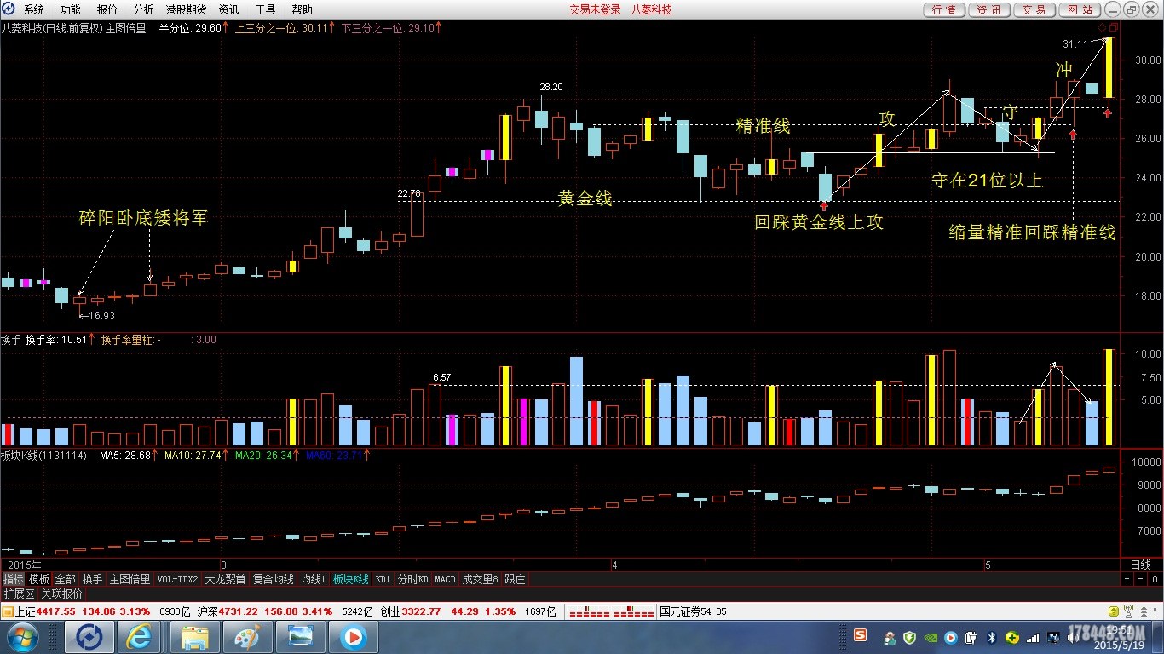Image resolution: width=1164 pixels, height=654 pixels.
Task: Open the 分析 menu
Action: click(x=144, y=9)
